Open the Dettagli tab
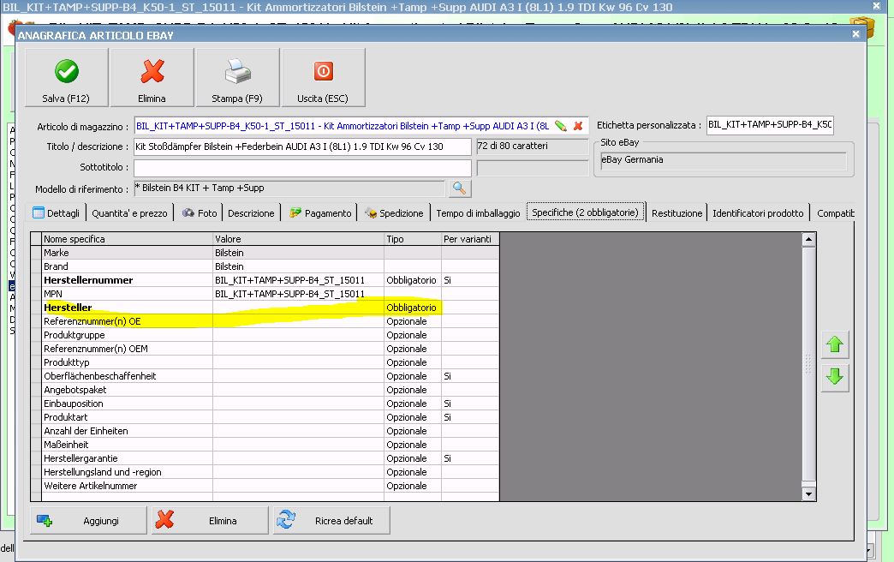894x562 pixels. pyautogui.click(x=57, y=213)
